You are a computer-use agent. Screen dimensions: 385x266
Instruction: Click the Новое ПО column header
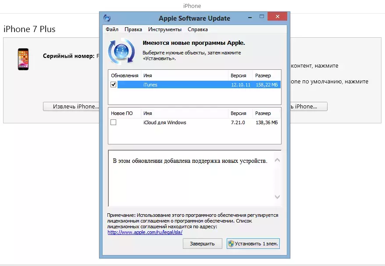tap(125, 113)
